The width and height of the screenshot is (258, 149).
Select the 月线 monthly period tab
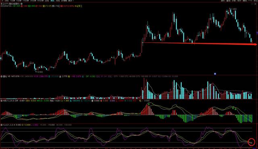pos(58,1)
